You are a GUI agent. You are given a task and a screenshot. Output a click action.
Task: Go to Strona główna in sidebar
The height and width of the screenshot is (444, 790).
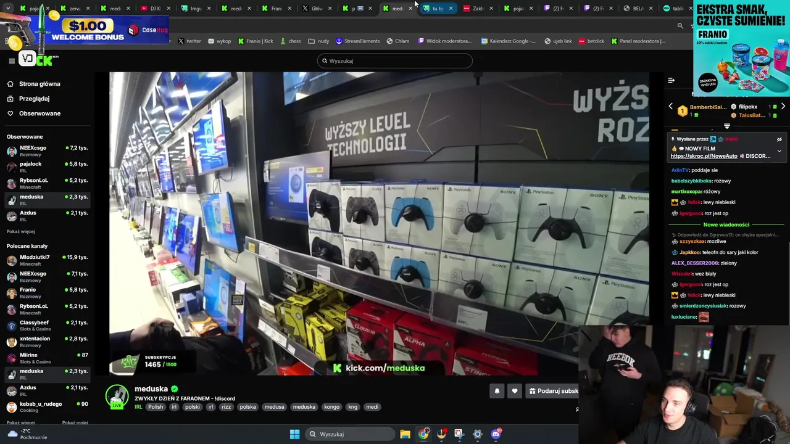pos(39,84)
